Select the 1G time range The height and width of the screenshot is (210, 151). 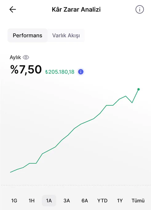[x=14, y=201]
